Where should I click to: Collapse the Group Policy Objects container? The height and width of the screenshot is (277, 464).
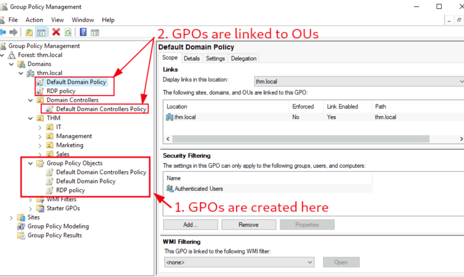(31, 163)
